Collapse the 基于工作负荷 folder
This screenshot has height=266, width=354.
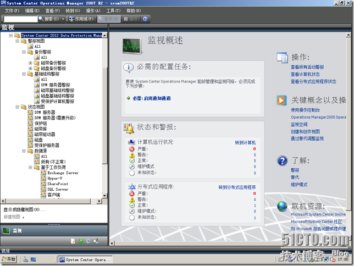tap(30, 167)
